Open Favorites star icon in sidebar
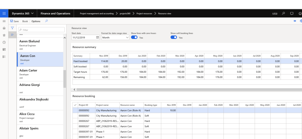 coord(4,35)
